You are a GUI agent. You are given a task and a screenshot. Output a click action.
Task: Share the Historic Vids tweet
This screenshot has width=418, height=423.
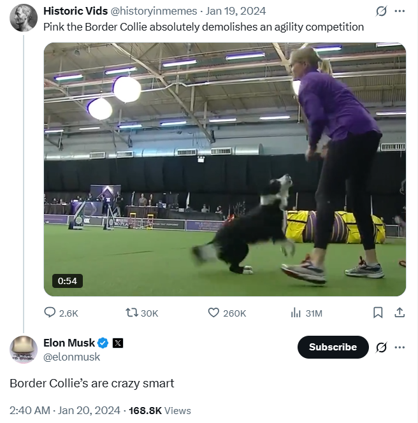point(400,313)
